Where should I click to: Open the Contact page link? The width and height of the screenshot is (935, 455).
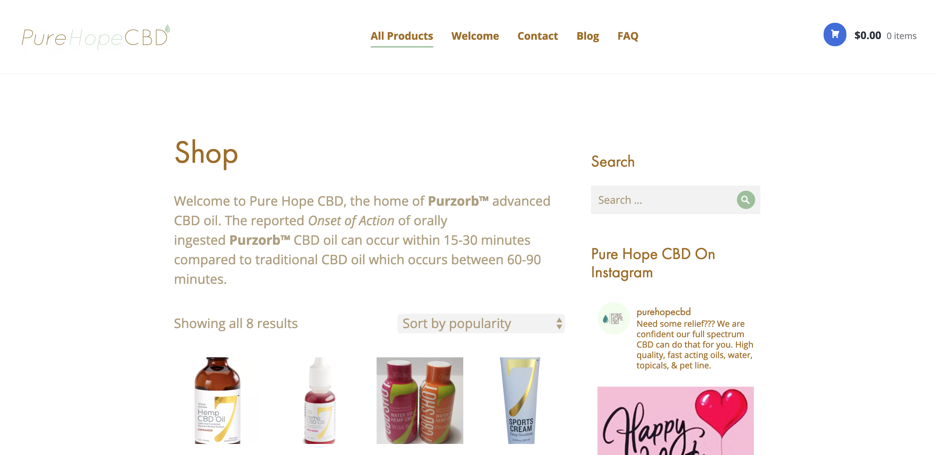[538, 36]
